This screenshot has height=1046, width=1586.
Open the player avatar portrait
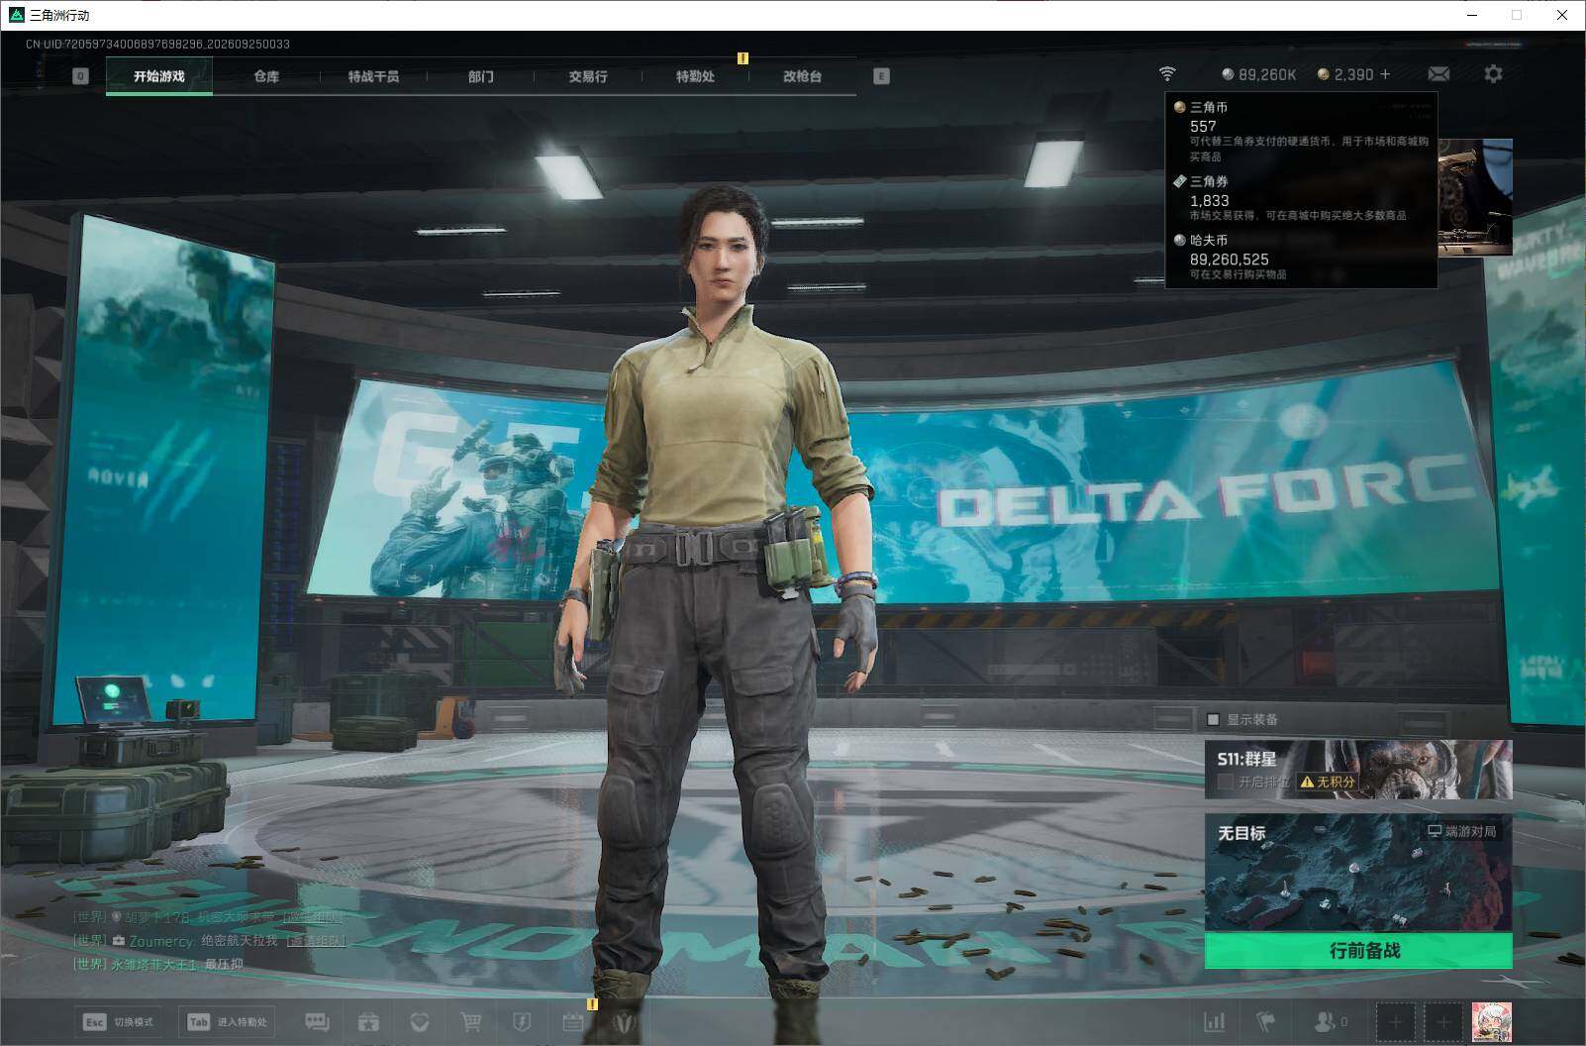tap(1492, 1021)
